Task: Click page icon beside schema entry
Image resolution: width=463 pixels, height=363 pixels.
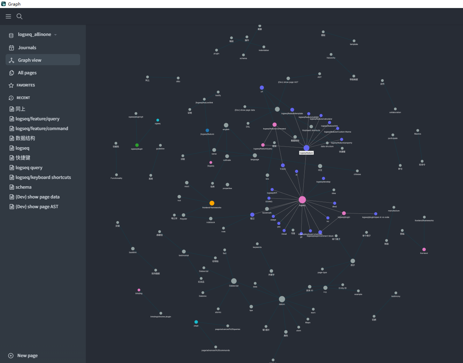Action: point(12,187)
